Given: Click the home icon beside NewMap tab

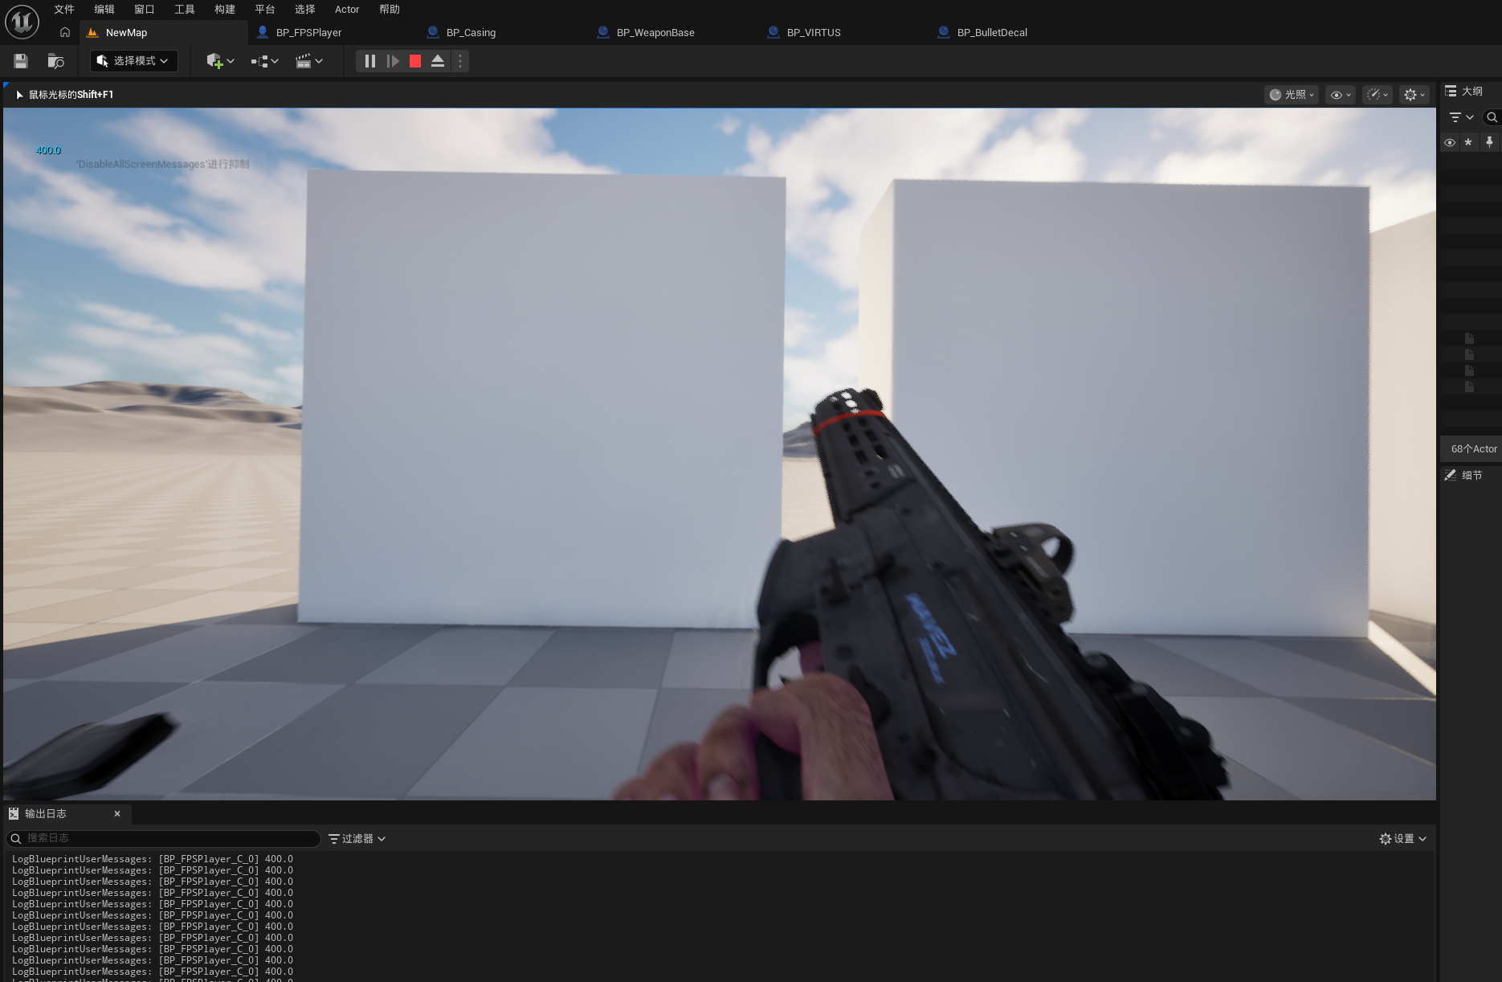Looking at the screenshot, I should coord(65,32).
